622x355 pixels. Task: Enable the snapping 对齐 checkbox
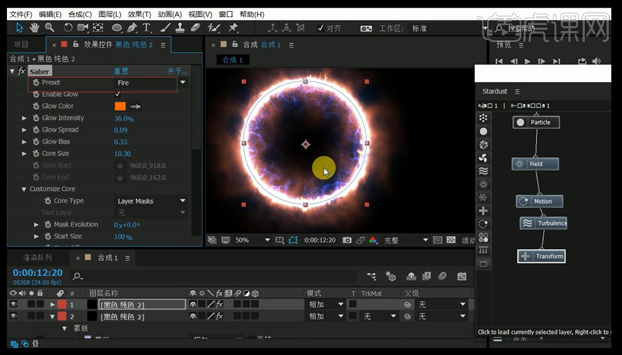(320, 28)
